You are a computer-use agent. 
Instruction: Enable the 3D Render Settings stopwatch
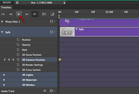point(18,65)
